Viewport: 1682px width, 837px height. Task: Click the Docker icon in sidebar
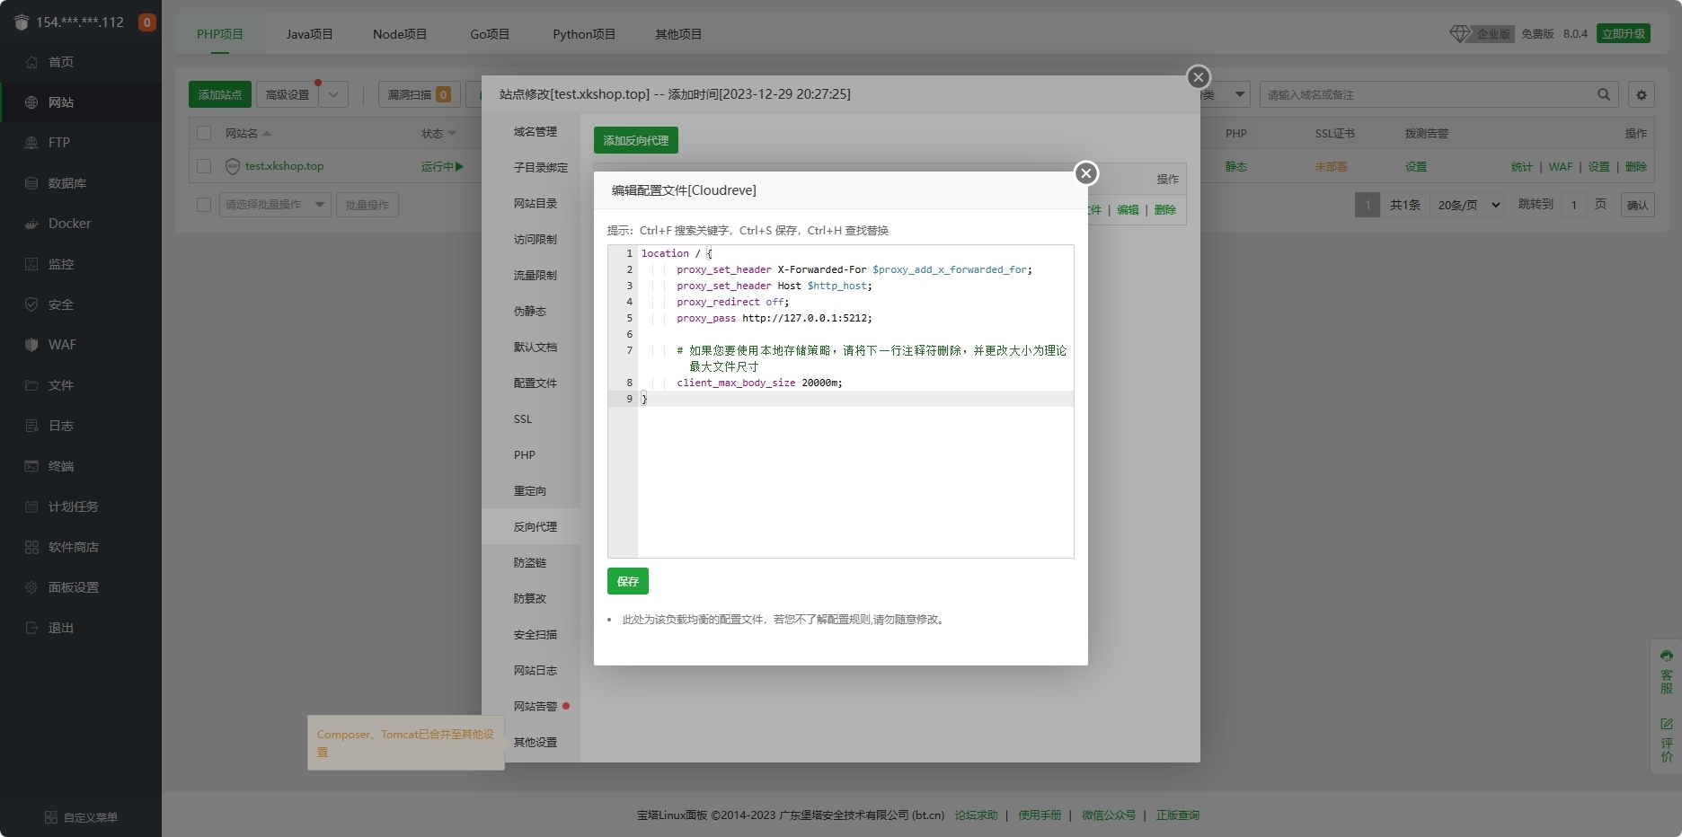(31, 224)
